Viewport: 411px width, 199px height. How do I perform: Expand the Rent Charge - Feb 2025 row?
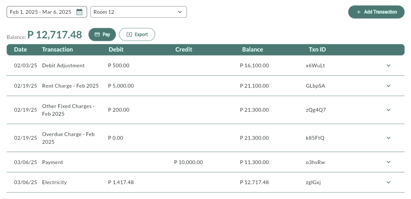(x=388, y=86)
